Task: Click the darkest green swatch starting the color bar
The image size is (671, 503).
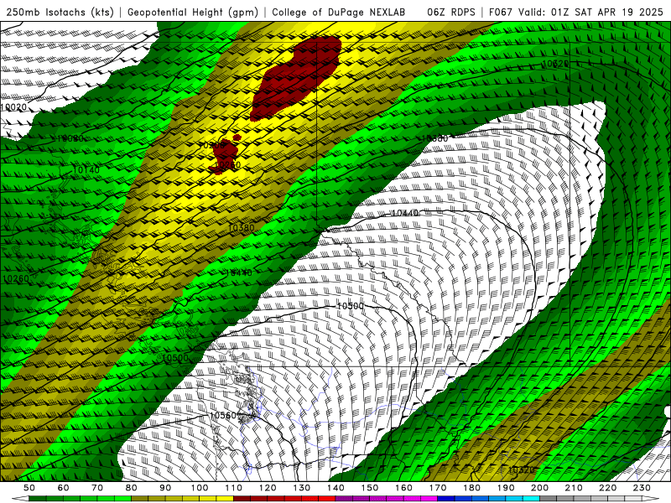Action: click(38, 499)
